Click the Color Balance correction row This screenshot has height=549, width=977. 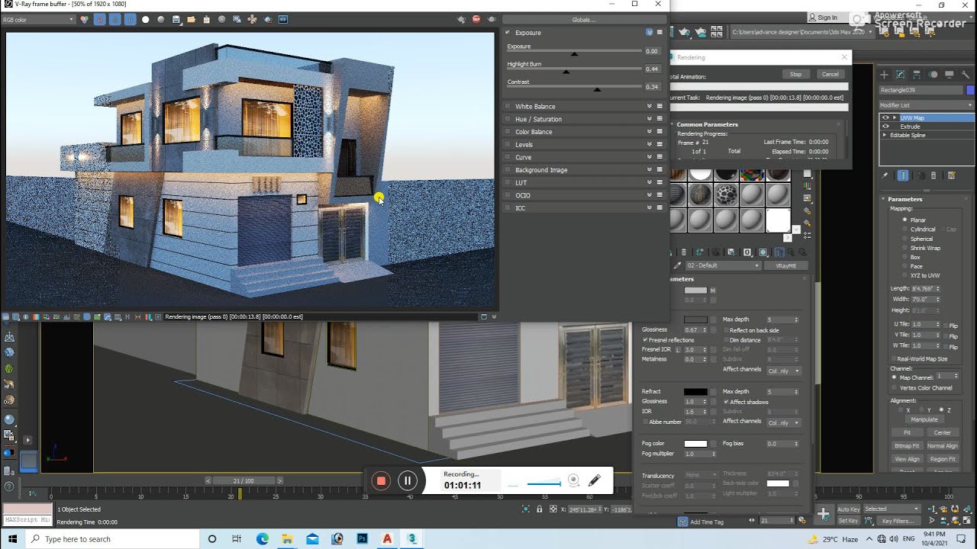tap(582, 132)
